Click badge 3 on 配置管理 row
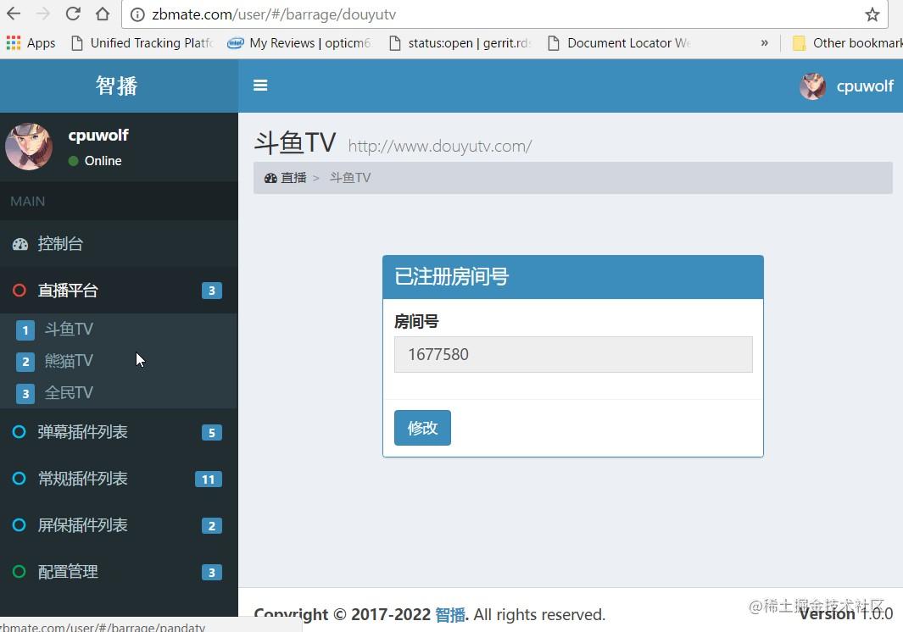Screen dimensions: 903x632 point(212,572)
